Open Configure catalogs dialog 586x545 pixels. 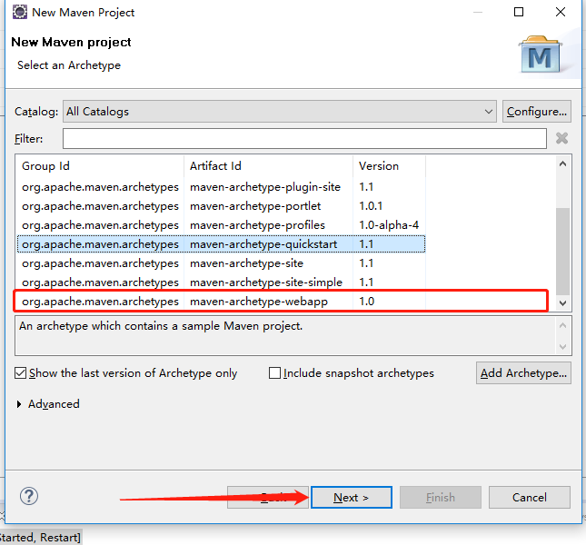click(537, 112)
